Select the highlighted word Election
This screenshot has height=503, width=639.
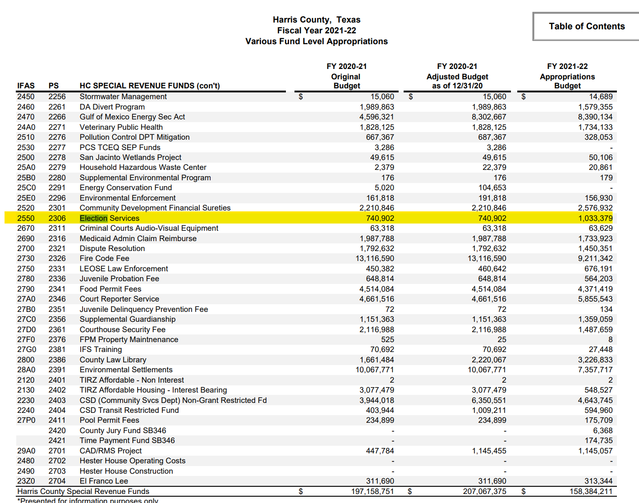point(94,218)
